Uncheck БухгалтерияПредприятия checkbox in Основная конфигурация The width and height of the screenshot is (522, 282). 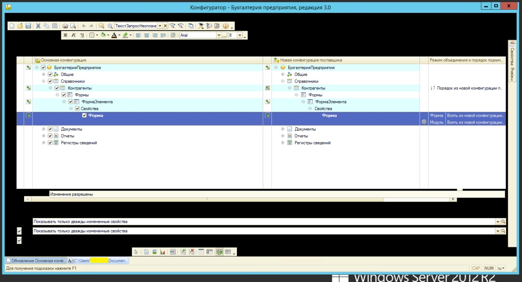43,68
